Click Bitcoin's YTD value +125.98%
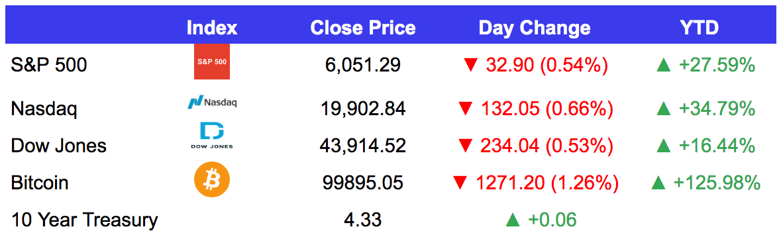The image size is (783, 241). [x=717, y=183]
